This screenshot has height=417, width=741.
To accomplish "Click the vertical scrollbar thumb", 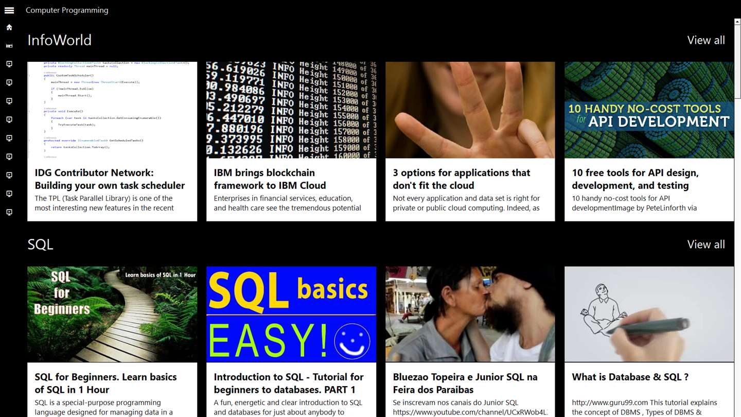I will [x=737, y=62].
